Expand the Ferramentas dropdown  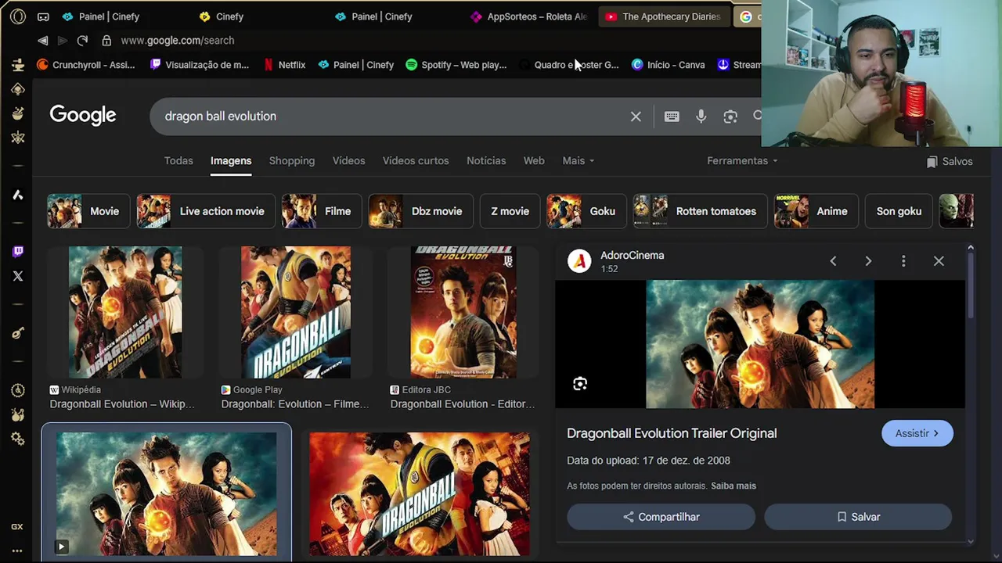pyautogui.click(x=742, y=160)
